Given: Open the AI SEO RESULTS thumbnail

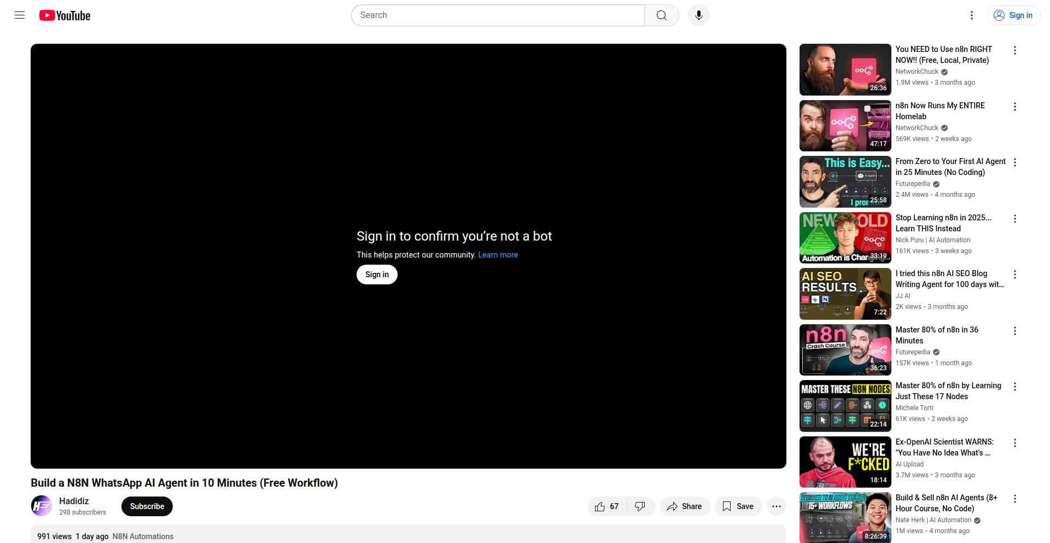Looking at the screenshot, I should [845, 294].
